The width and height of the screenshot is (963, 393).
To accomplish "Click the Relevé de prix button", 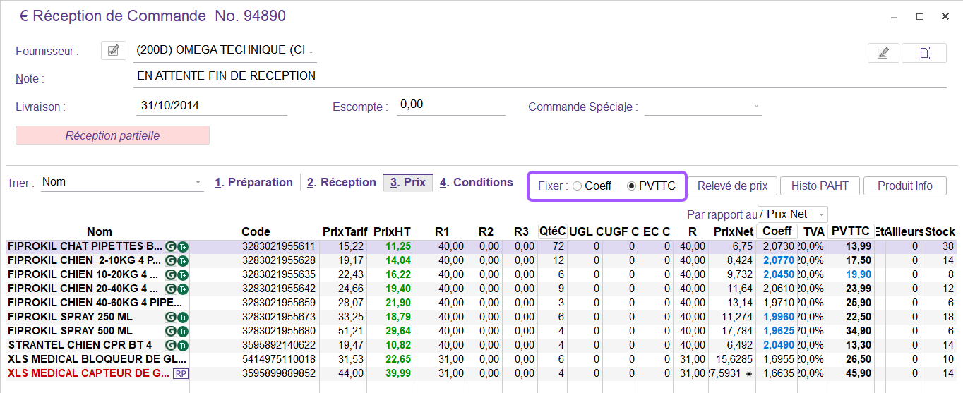I will pos(732,186).
